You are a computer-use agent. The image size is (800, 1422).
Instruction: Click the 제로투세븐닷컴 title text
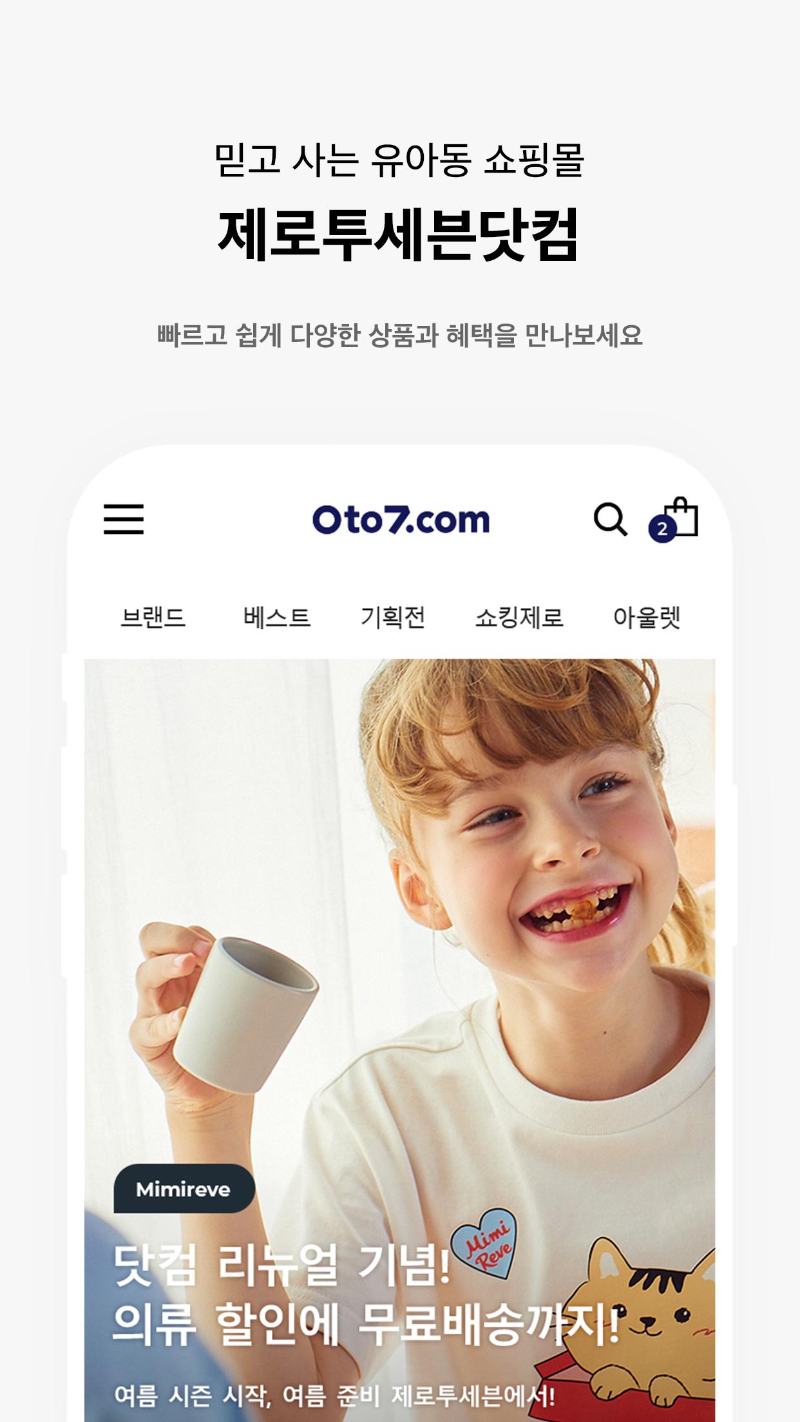click(399, 234)
